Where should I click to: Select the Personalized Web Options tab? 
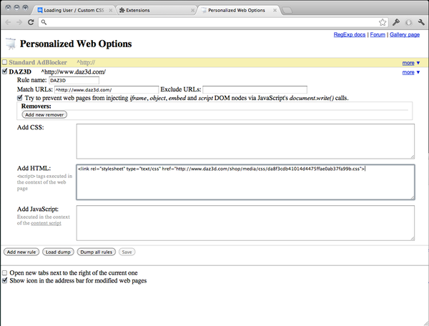coord(238,11)
